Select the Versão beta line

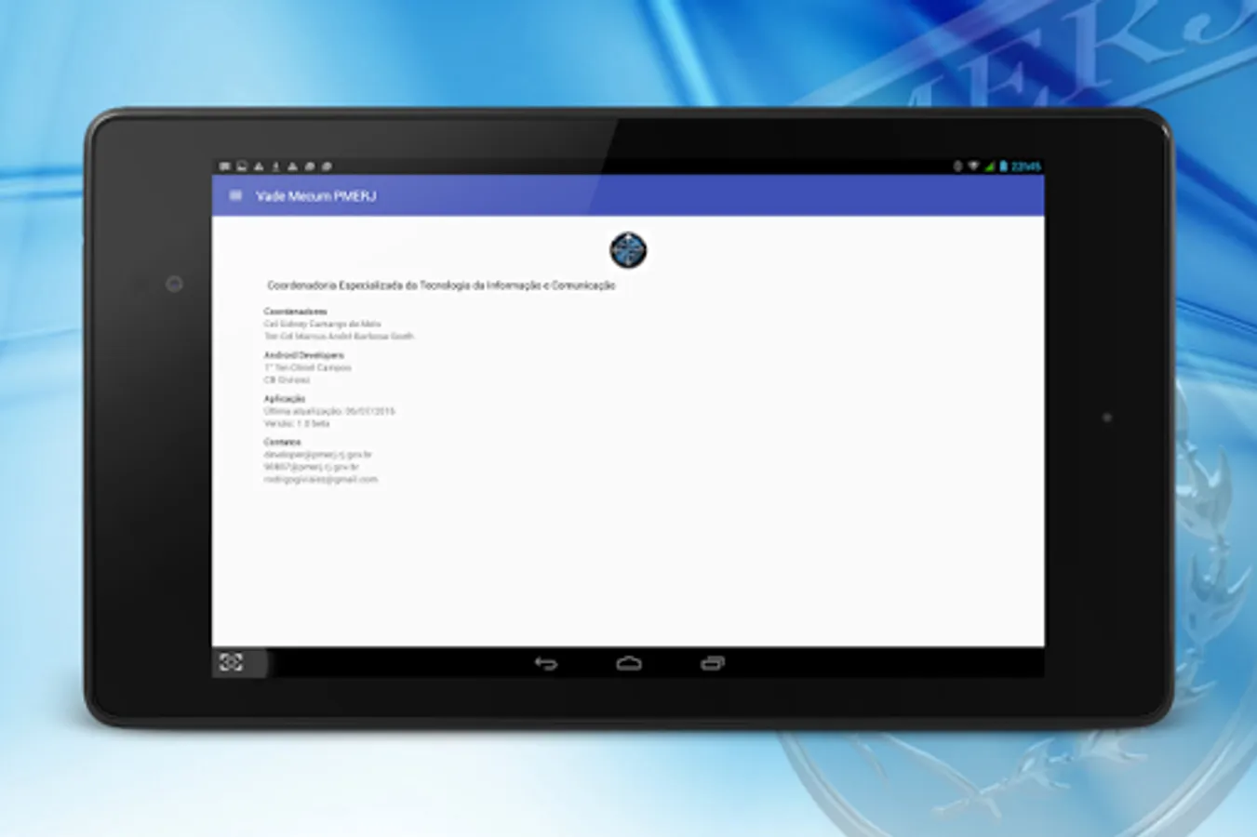click(296, 423)
